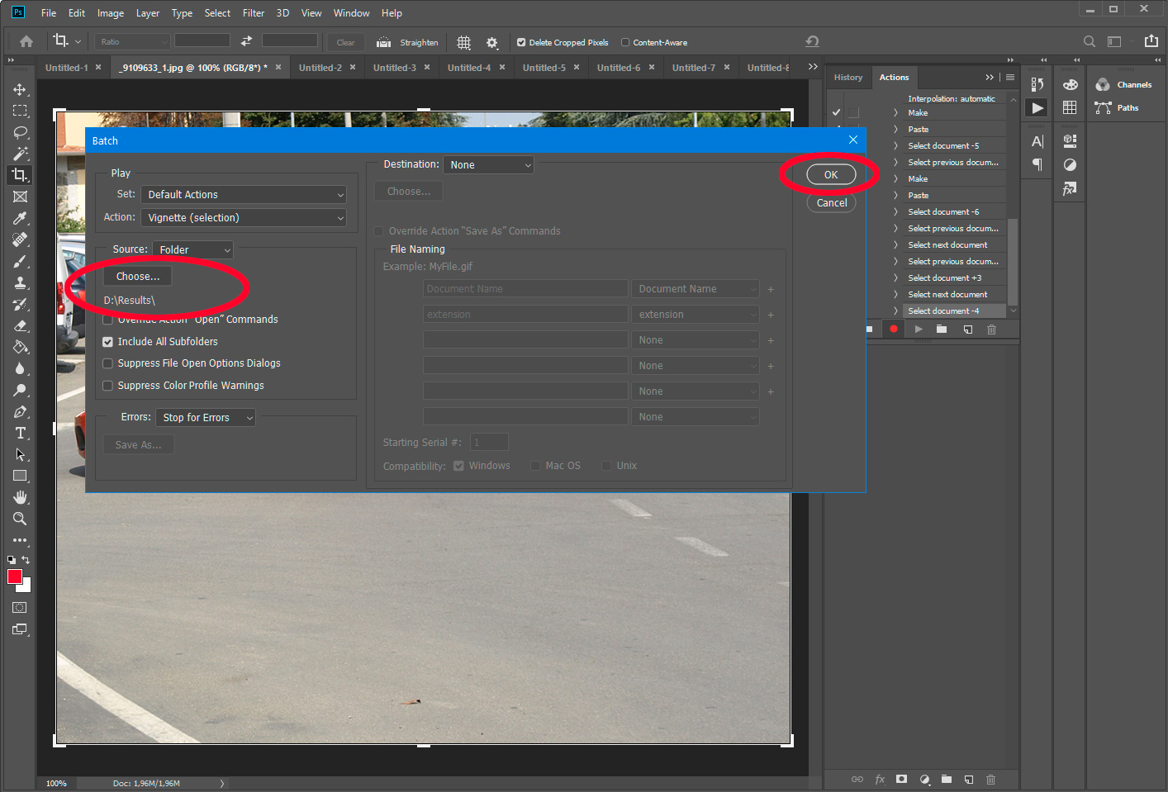This screenshot has height=792, width=1168.
Task: Open the Straighten tool in options bar
Action: coord(406,42)
